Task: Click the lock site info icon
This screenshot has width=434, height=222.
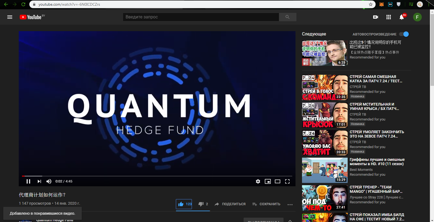Action: tap(34, 4)
